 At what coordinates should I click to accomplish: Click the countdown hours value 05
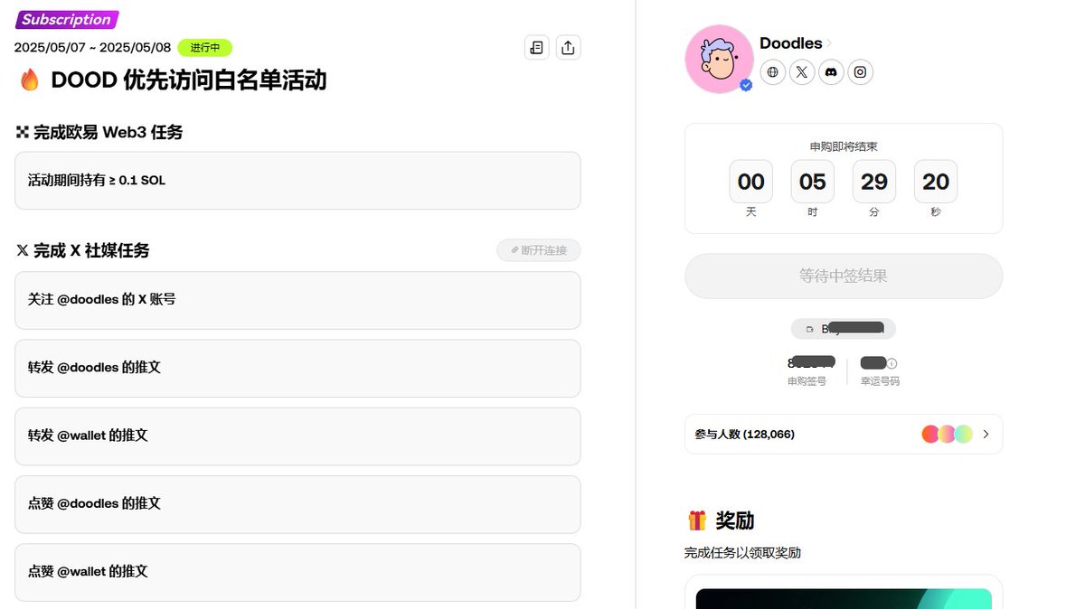click(813, 182)
